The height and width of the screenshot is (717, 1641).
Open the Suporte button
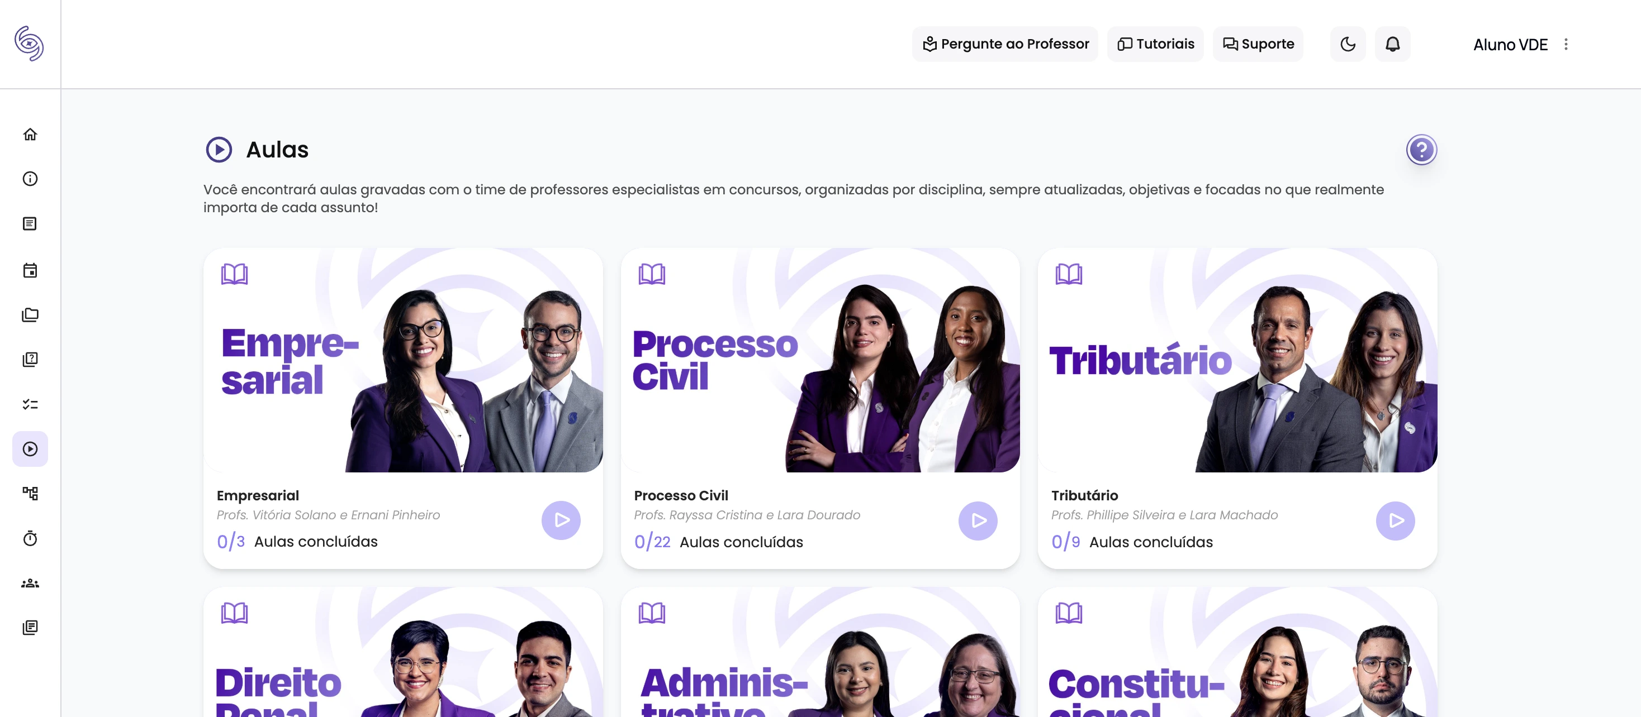(x=1258, y=44)
